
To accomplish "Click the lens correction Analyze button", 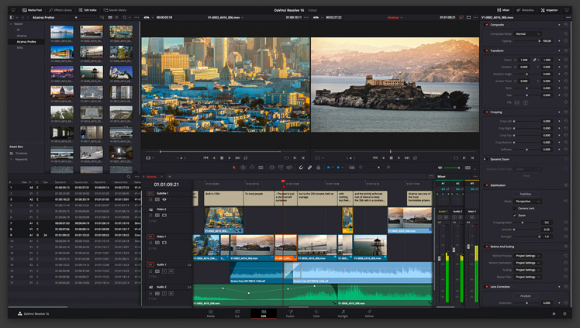I will [x=525, y=295].
